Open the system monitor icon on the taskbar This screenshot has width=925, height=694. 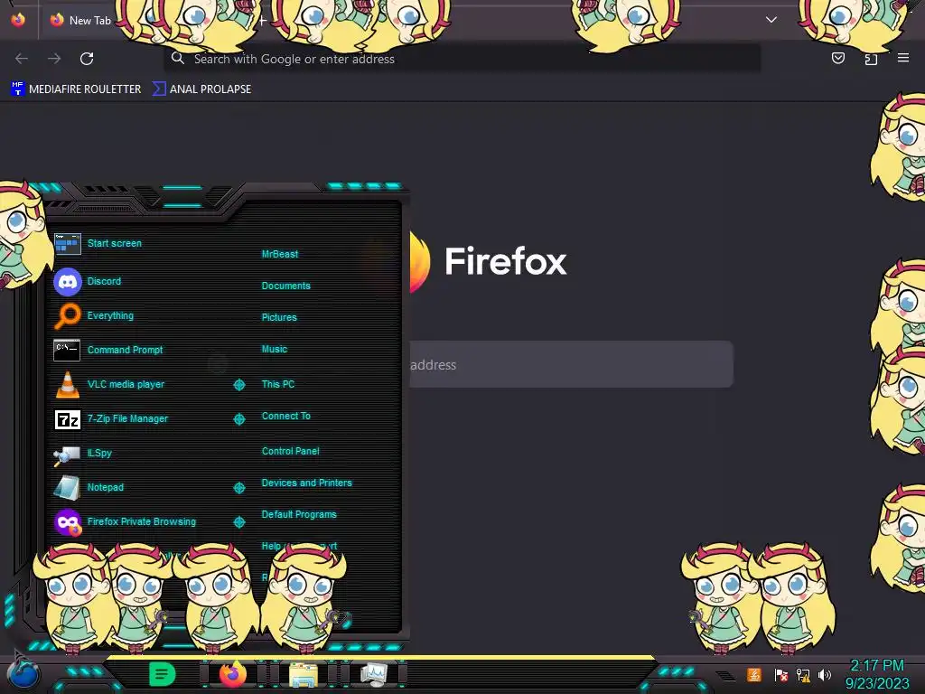click(x=373, y=674)
